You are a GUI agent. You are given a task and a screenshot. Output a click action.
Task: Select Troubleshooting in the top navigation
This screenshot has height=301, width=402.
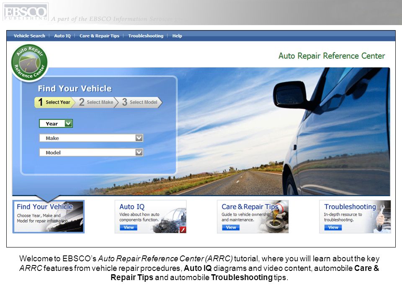146,36
